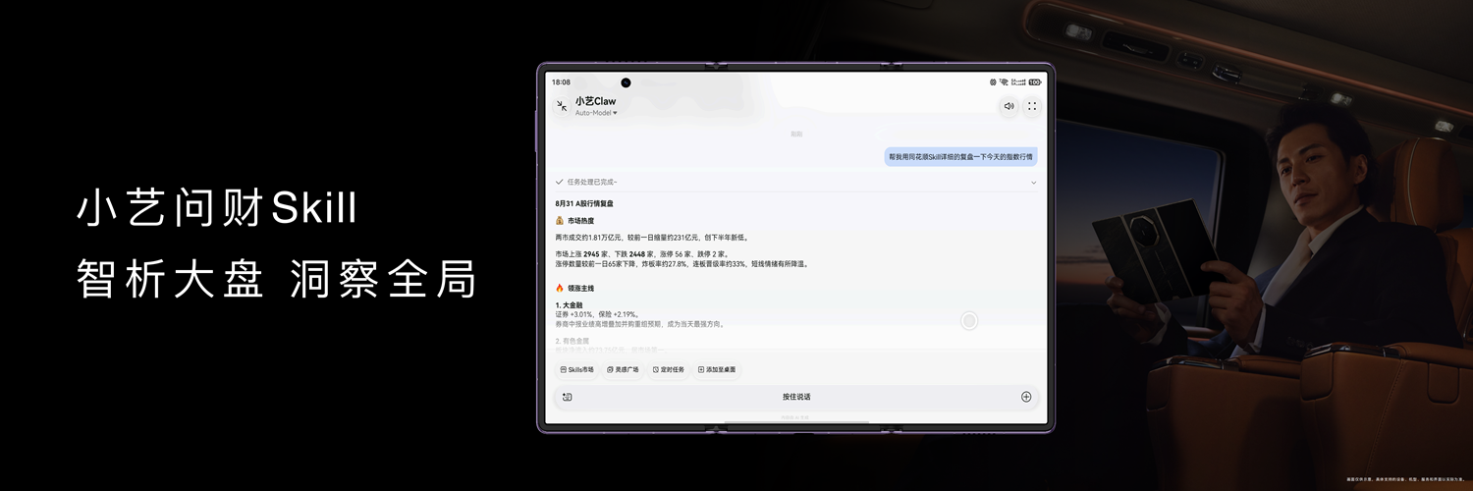1473x491 pixels.
Task: Select the 8月31 A股行情复盘 heading
Action: [584, 203]
